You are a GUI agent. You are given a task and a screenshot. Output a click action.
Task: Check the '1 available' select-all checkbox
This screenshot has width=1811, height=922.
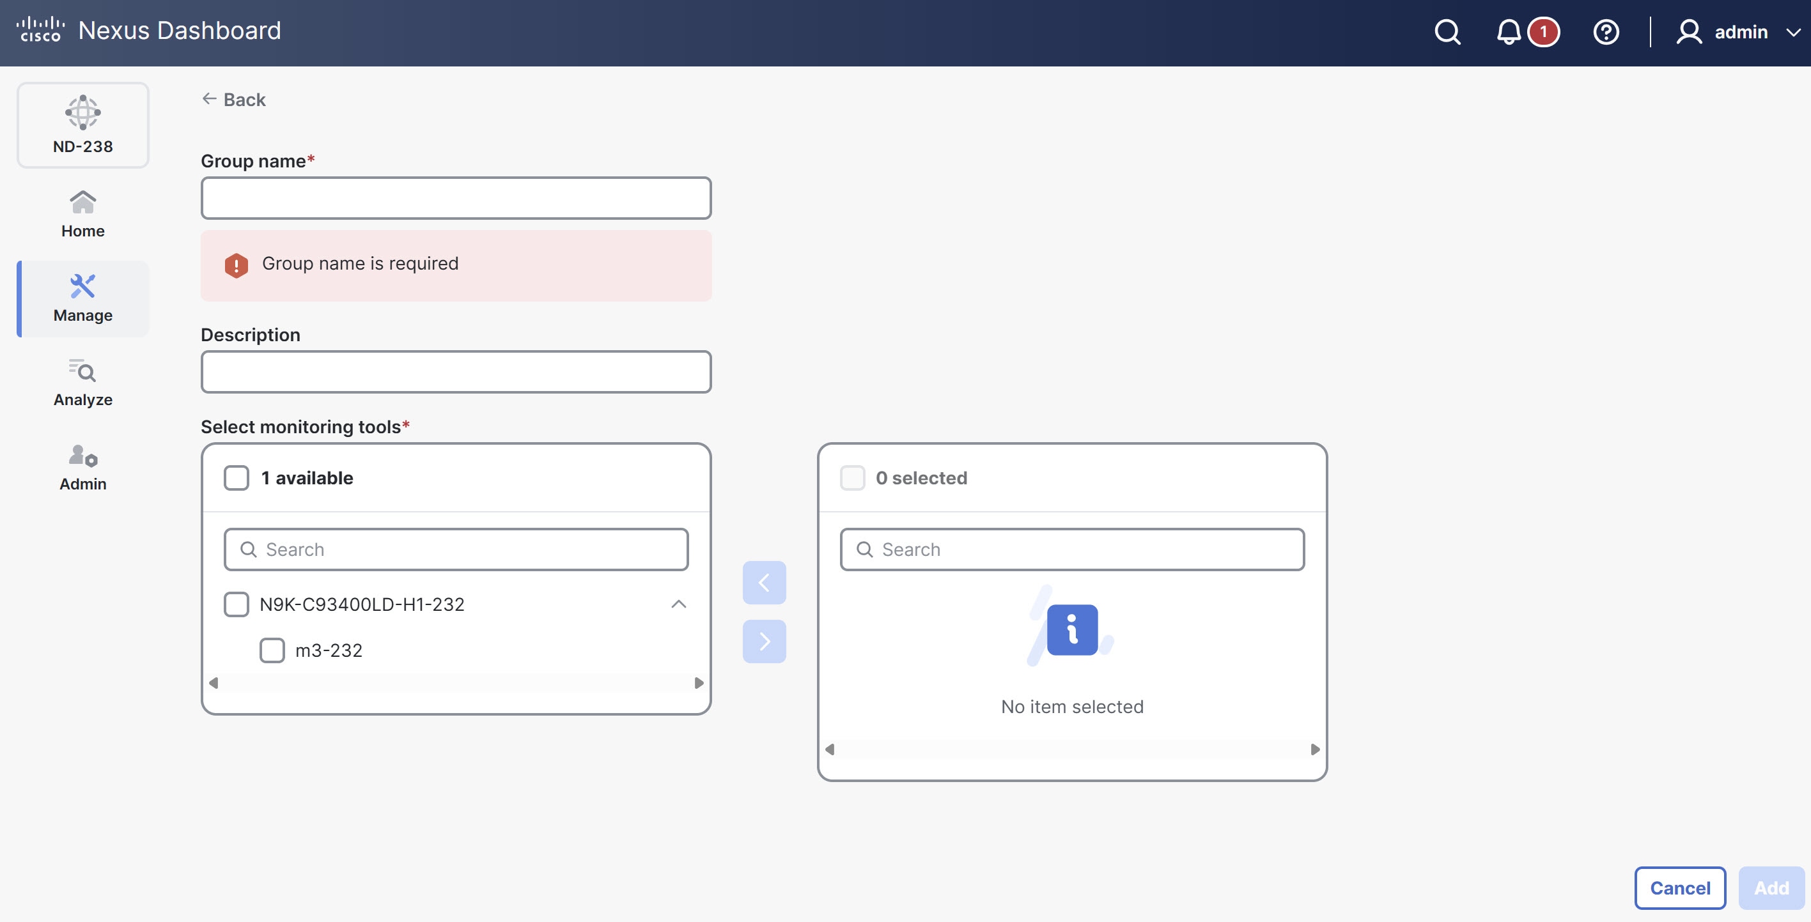[x=237, y=478]
